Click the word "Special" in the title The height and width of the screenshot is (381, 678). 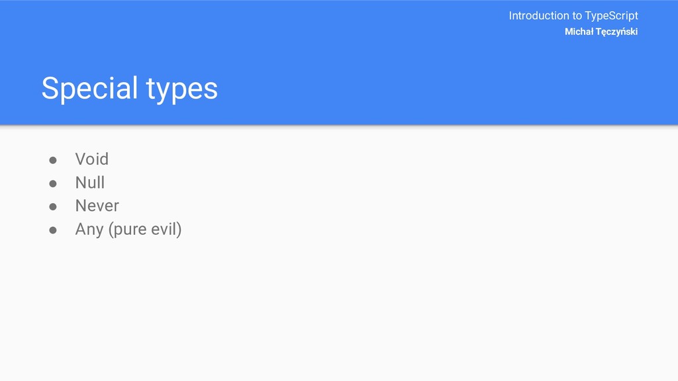tap(89, 89)
